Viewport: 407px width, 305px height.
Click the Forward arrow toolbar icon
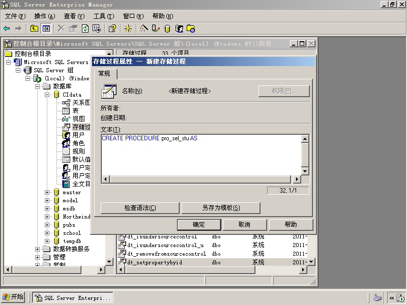pyautogui.click(x=18, y=28)
